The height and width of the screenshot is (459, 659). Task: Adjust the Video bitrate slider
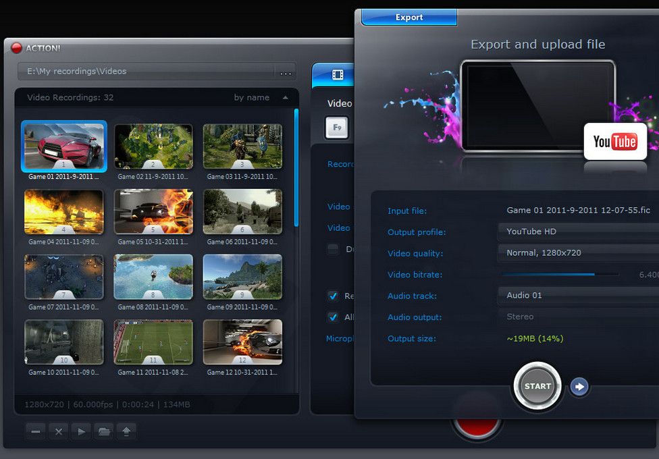pos(560,275)
